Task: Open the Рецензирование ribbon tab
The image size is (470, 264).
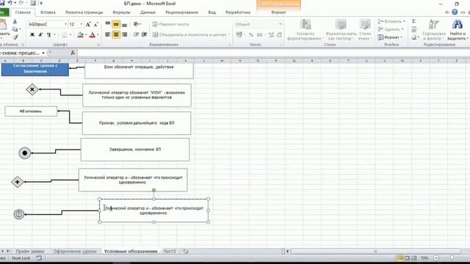Action: click(x=181, y=12)
